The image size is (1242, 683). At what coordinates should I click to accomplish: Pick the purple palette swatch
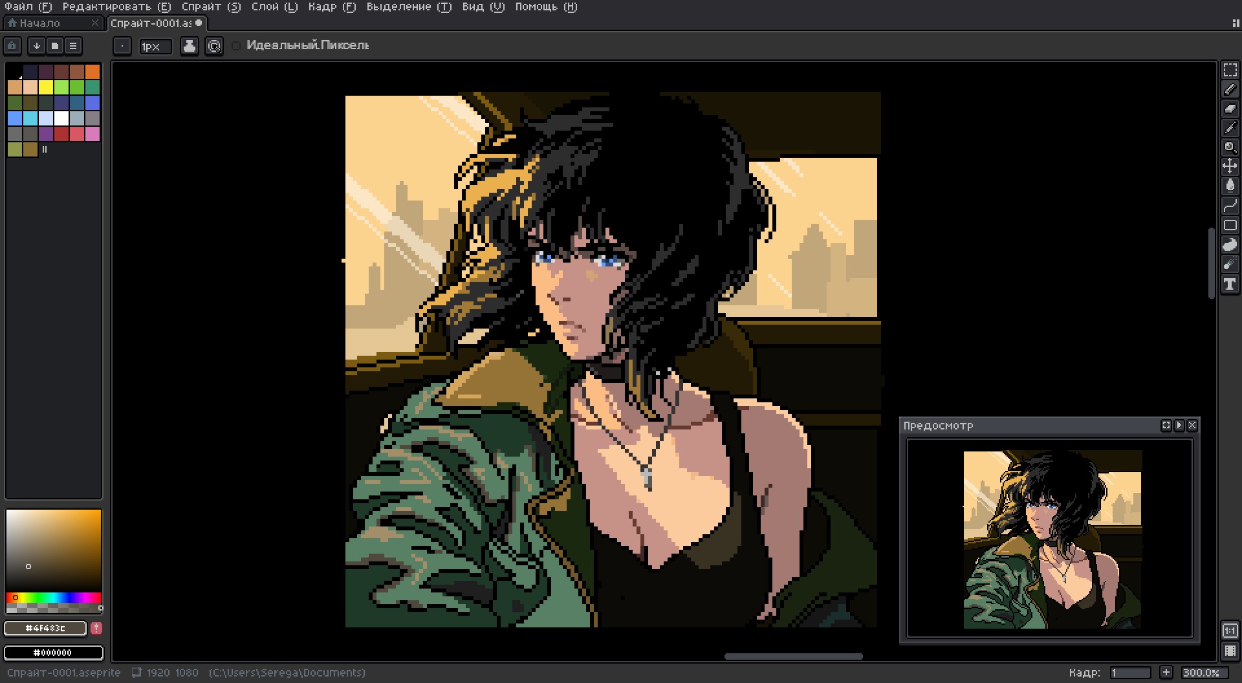pyautogui.click(x=46, y=134)
